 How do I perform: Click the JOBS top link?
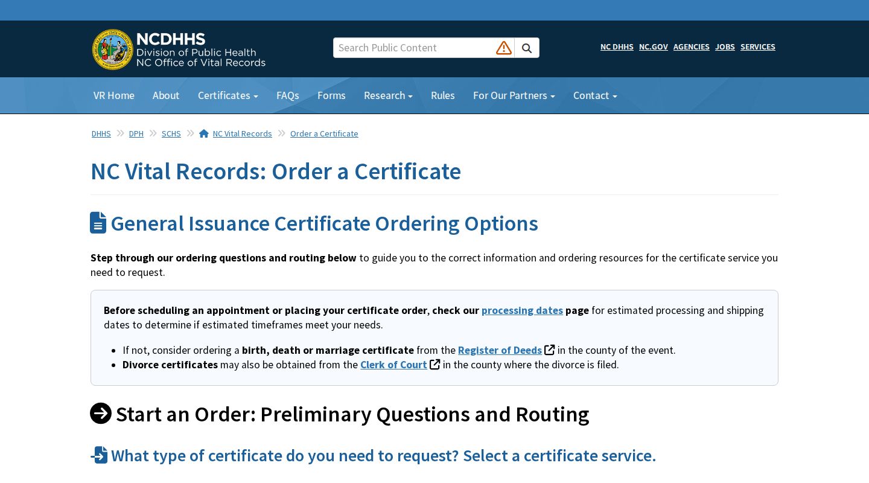[x=725, y=46]
